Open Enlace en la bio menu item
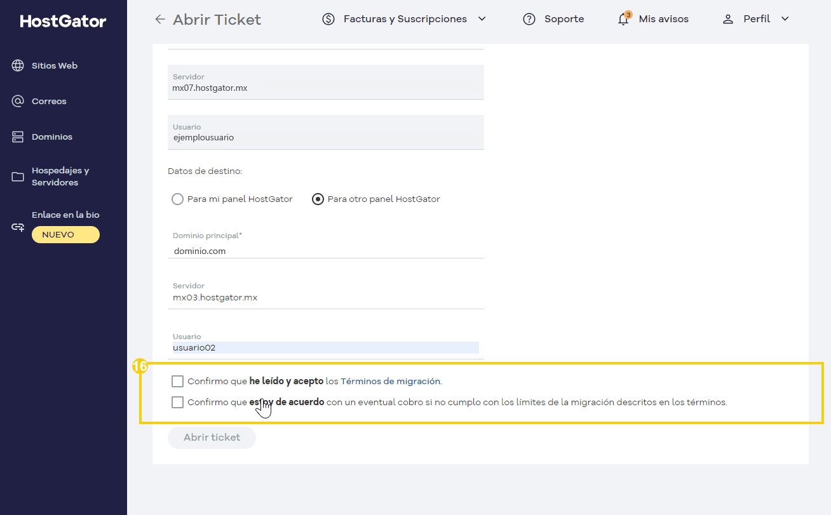The image size is (831, 515). pos(65,215)
